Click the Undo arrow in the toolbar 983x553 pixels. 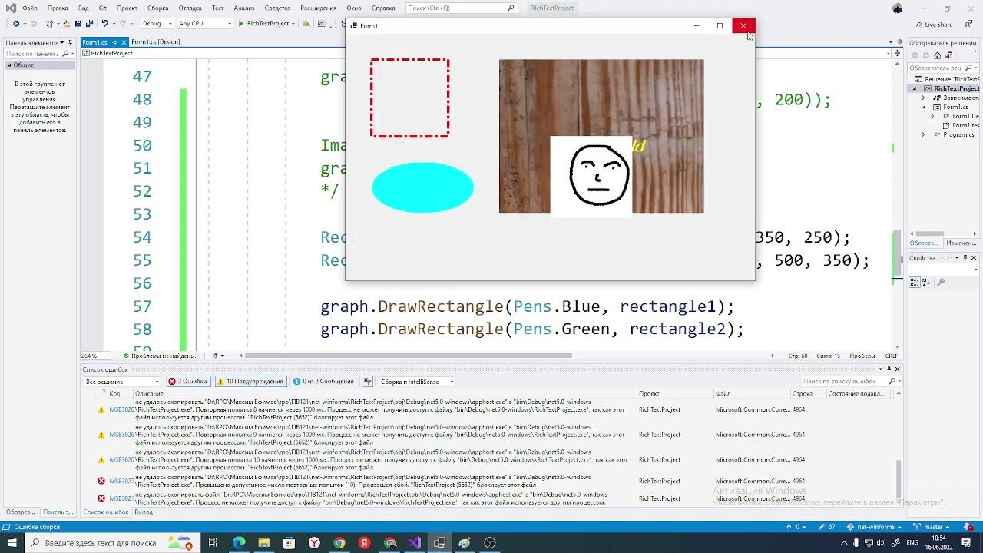coord(104,24)
